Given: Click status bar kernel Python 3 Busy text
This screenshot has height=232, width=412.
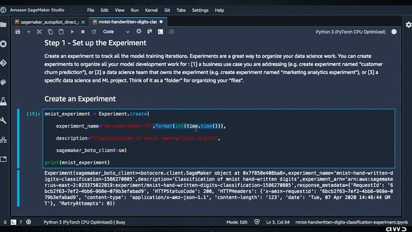Looking at the screenshot, I should pyautogui.click(x=84, y=222).
